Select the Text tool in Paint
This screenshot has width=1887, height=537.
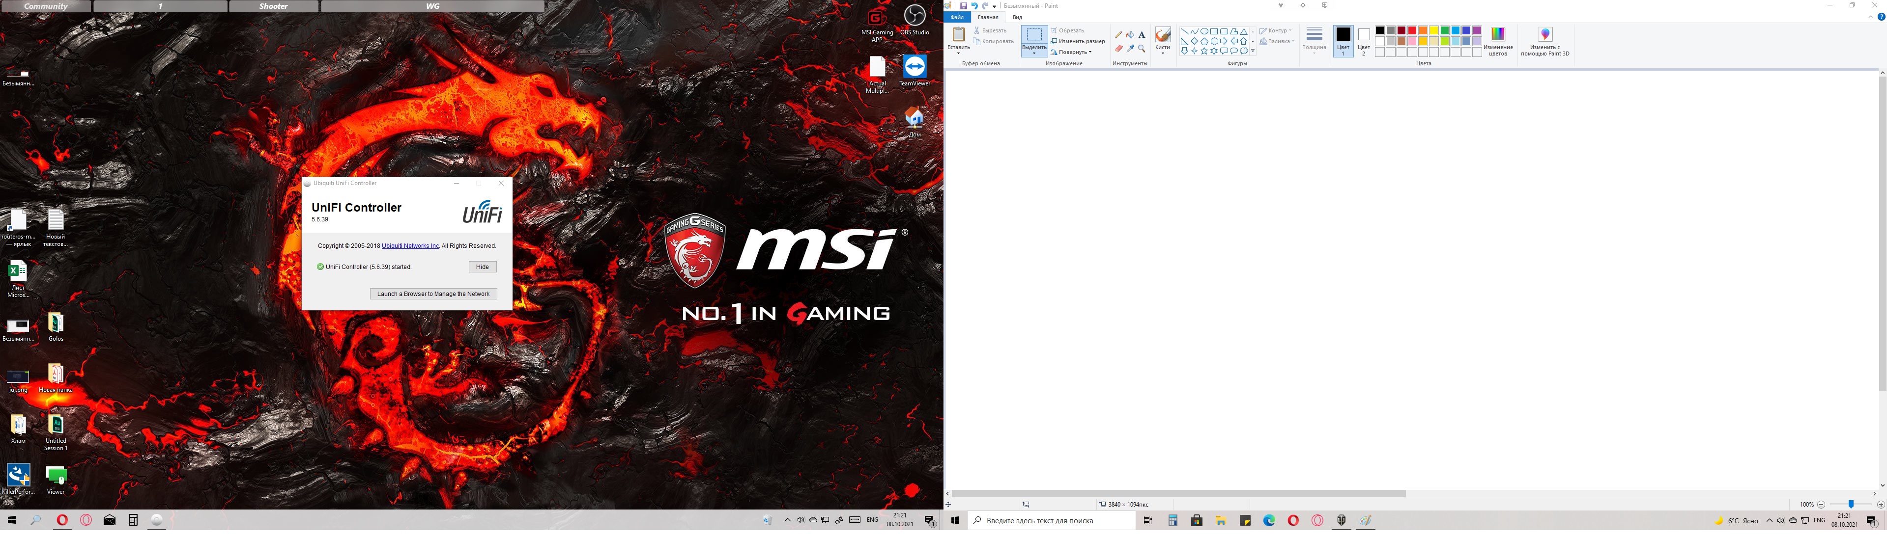(1142, 35)
